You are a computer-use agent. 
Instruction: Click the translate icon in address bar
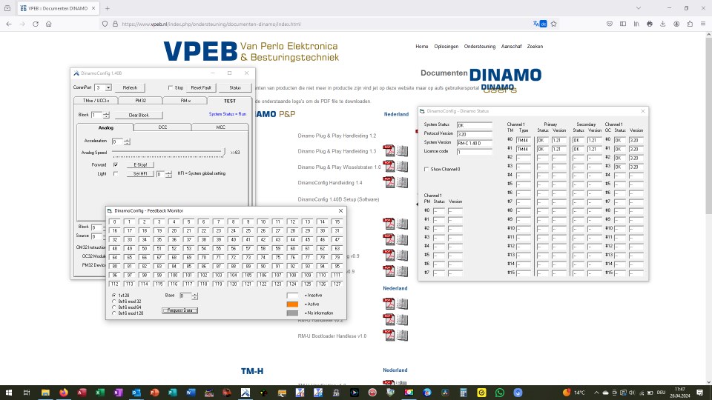[x=539, y=24]
